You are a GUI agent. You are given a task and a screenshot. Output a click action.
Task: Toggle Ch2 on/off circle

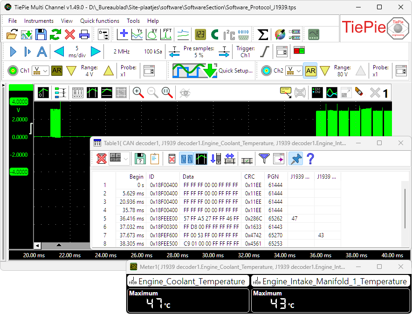pos(266,71)
